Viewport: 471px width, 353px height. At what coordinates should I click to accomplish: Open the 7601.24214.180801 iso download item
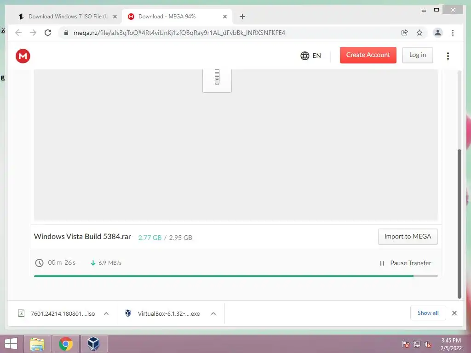[57, 313]
